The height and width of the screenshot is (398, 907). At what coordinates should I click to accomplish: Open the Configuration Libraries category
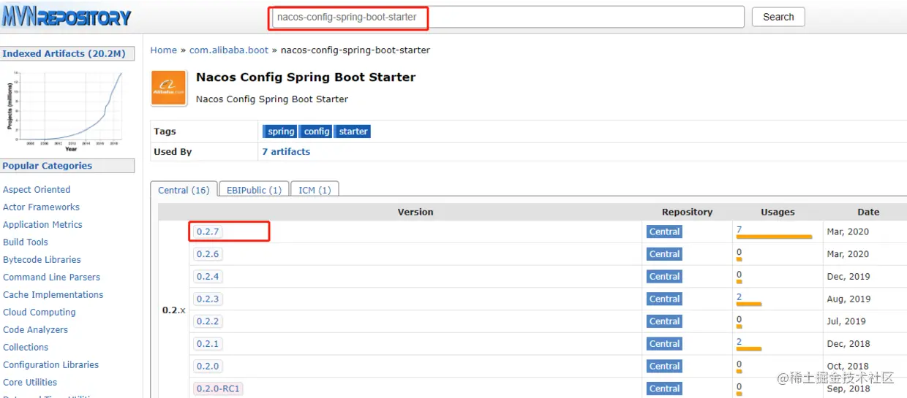(x=50, y=364)
